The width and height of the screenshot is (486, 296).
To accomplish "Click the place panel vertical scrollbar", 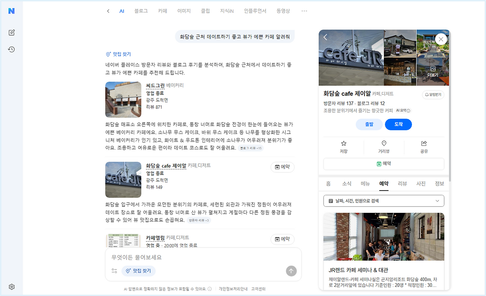I will coord(450,106).
